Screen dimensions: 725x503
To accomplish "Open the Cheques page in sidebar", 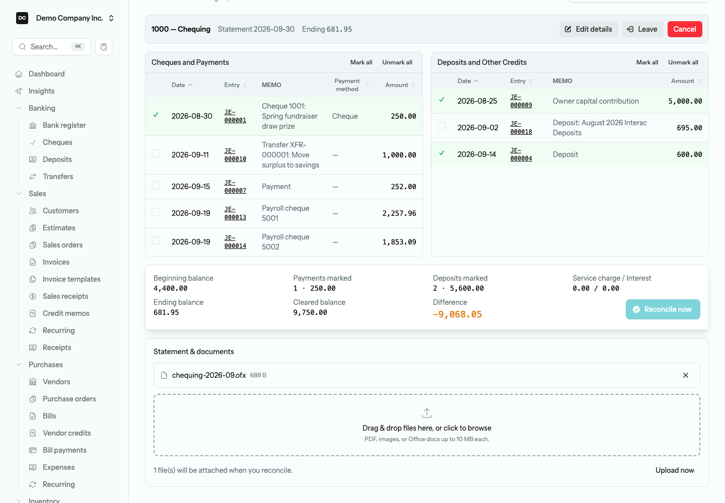I will (x=57, y=142).
